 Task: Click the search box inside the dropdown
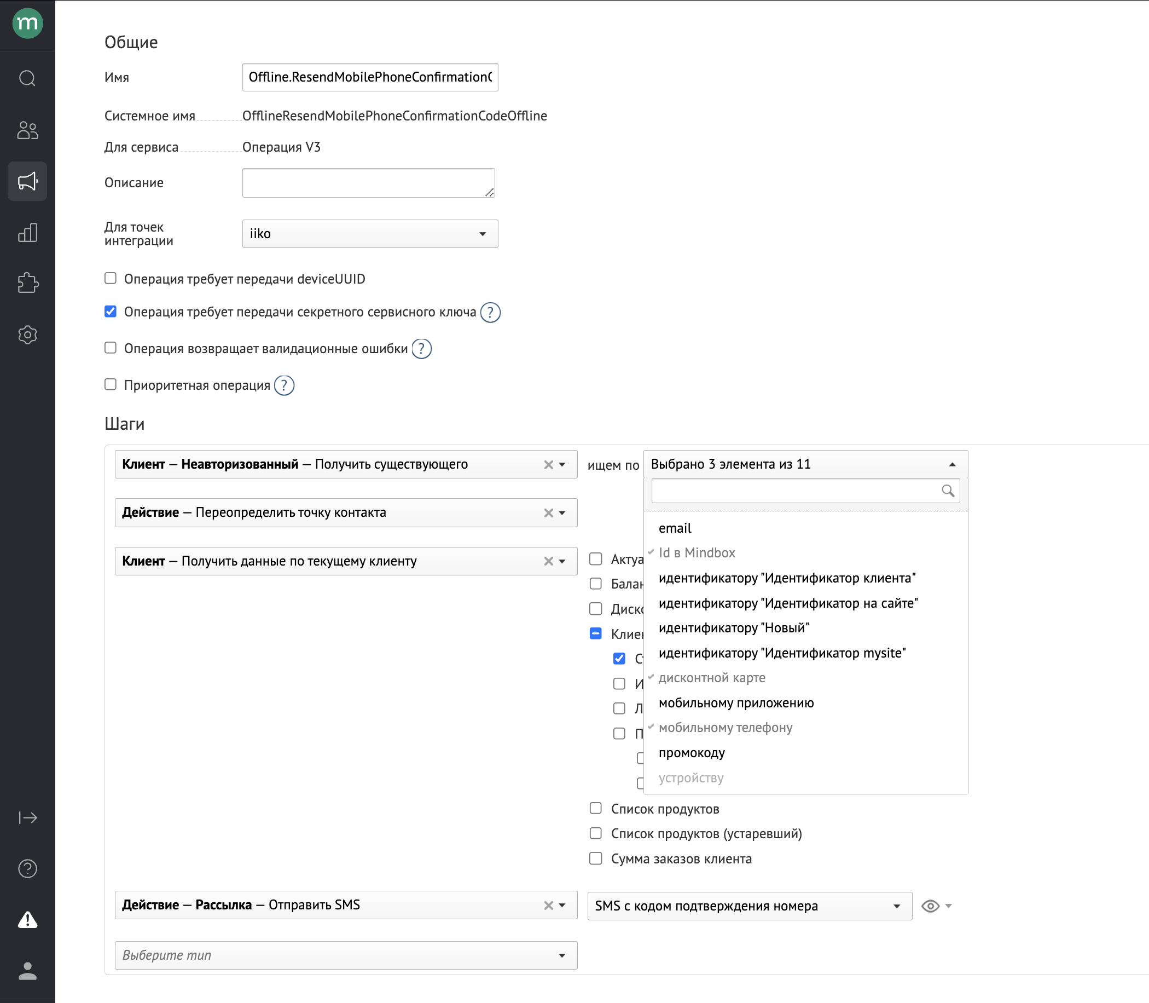(x=805, y=491)
